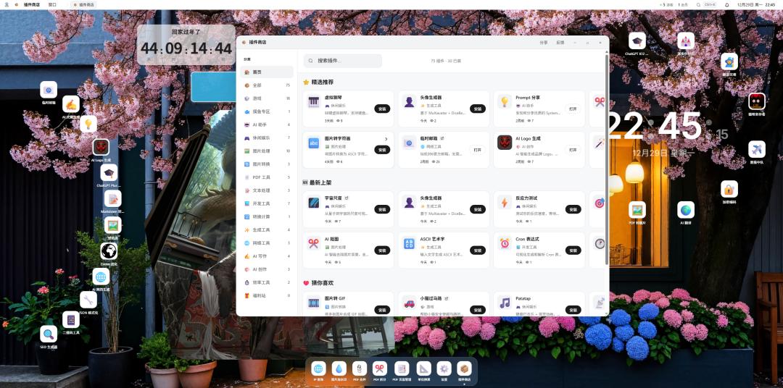Click the 设置 gear icon in the dock
The width and height of the screenshot is (783, 388).
tap(444, 368)
